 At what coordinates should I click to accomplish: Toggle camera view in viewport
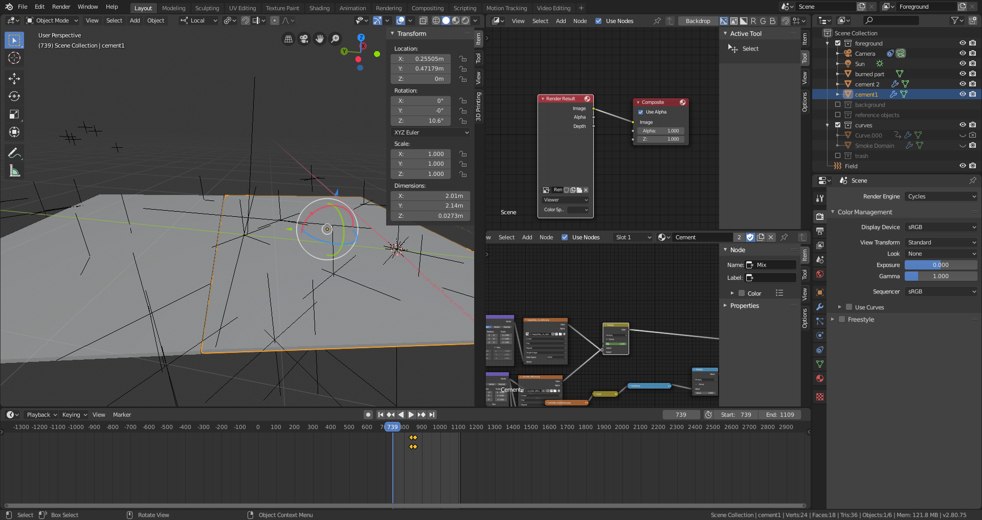coord(304,39)
